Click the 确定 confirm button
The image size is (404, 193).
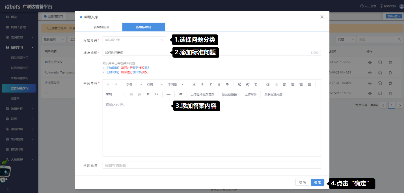[x=317, y=183]
